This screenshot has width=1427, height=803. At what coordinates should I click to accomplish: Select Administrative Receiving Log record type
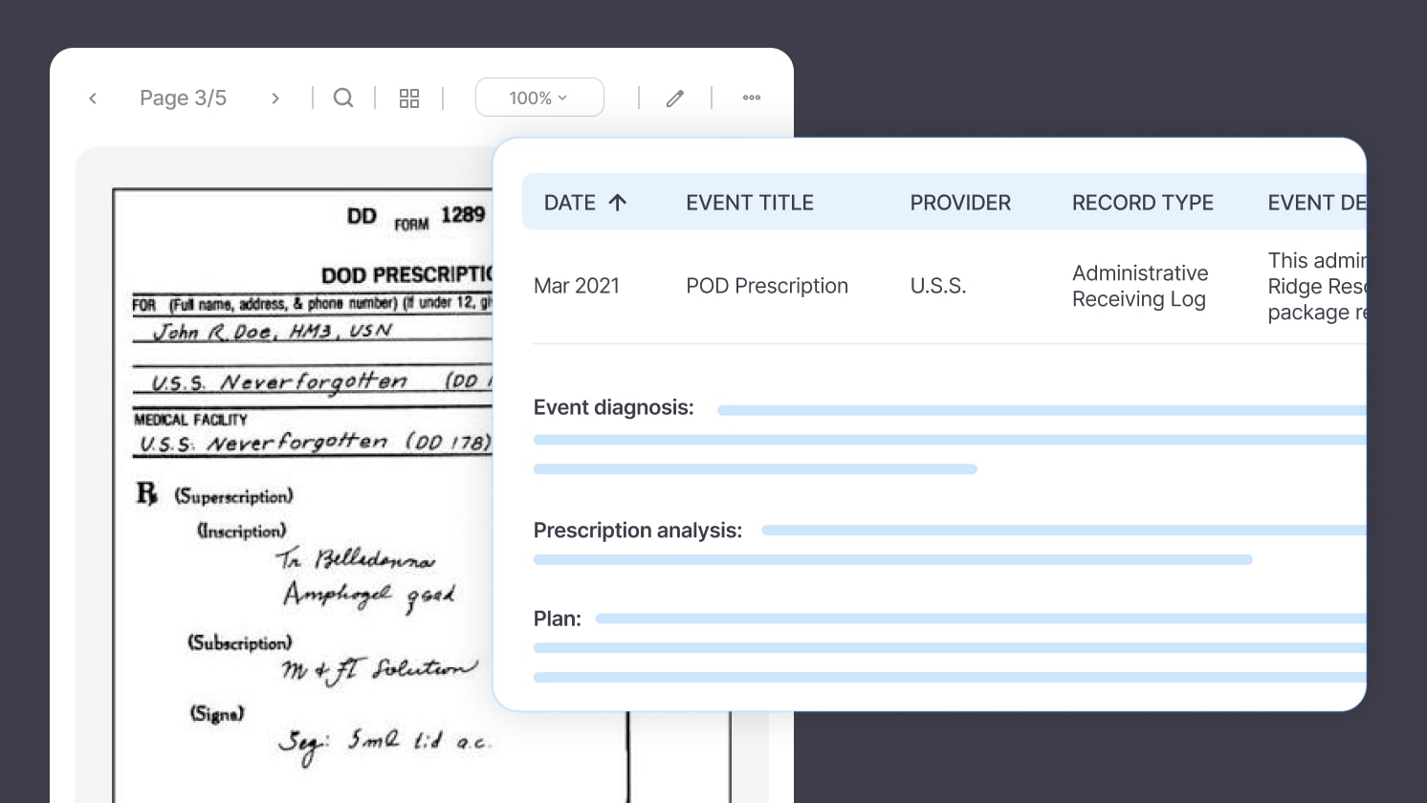(1140, 286)
